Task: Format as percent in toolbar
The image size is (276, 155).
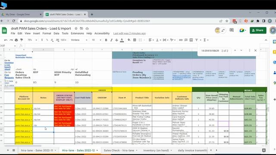Action: (47, 40)
